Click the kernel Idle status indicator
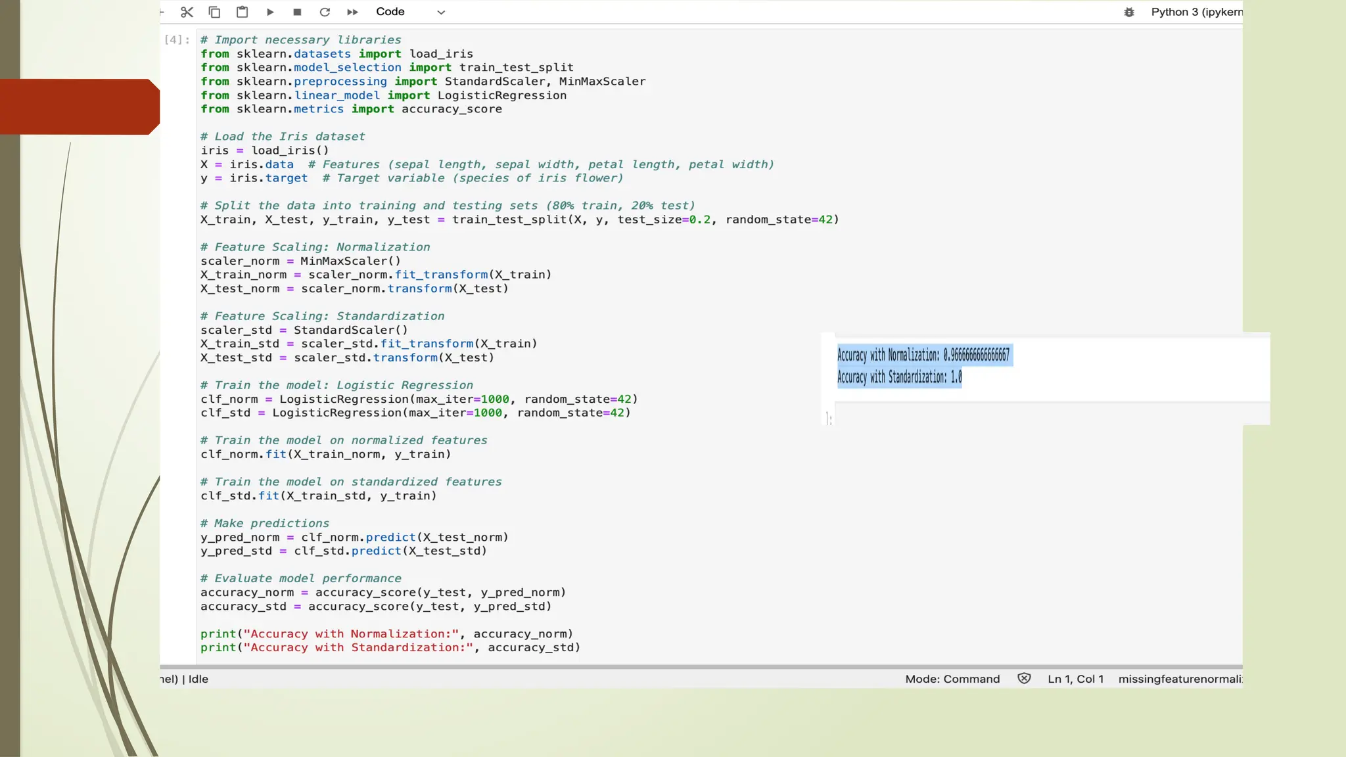Image resolution: width=1346 pixels, height=757 pixels. point(198,679)
